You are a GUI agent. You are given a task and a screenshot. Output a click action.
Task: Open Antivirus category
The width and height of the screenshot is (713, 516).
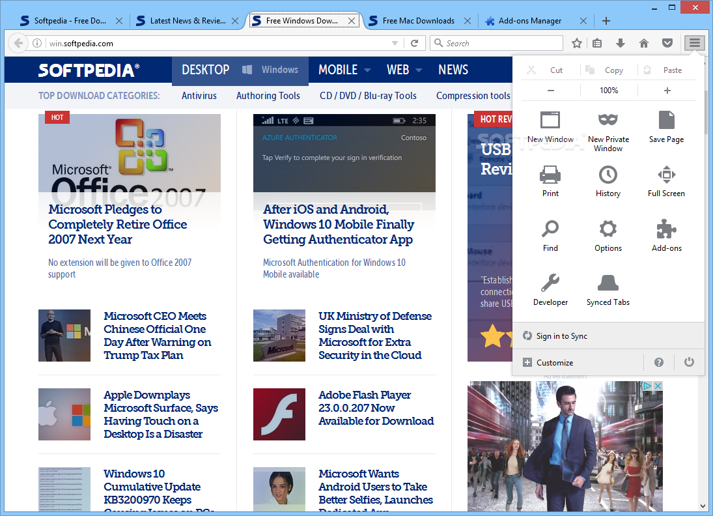(199, 96)
